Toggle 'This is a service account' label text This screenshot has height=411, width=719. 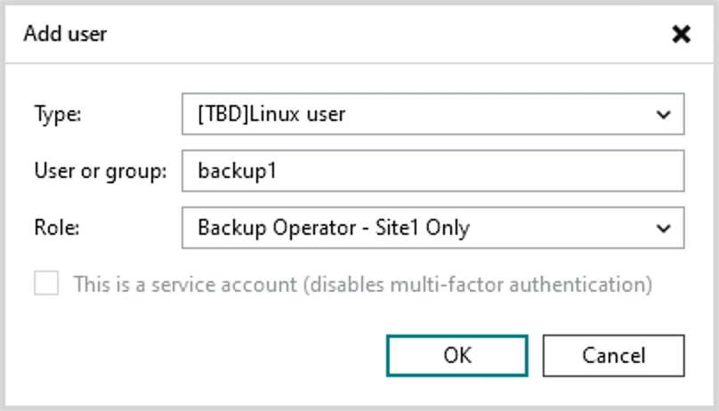click(185, 285)
